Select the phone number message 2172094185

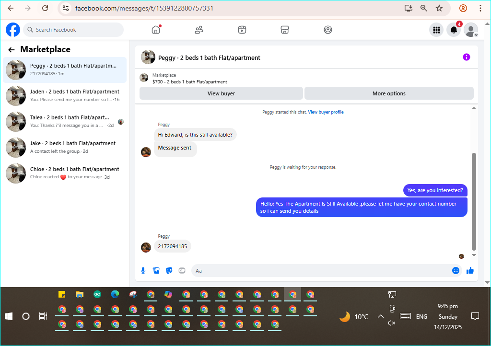point(172,246)
